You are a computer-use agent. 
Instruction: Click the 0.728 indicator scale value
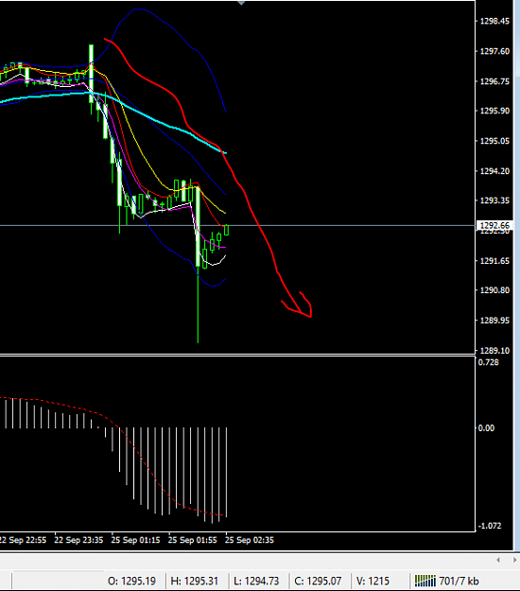489,362
